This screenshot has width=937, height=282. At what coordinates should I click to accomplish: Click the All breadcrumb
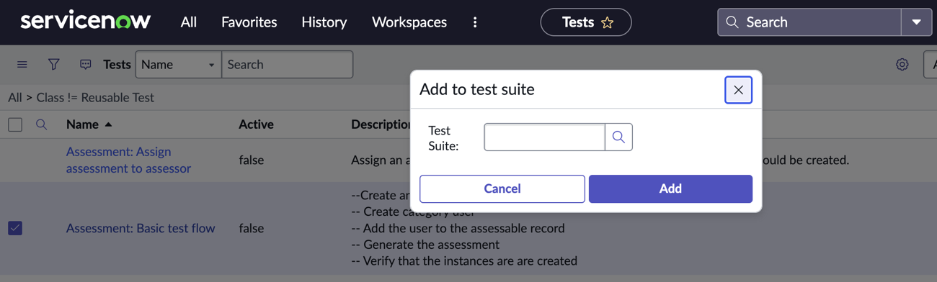pyautogui.click(x=14, y=98)
